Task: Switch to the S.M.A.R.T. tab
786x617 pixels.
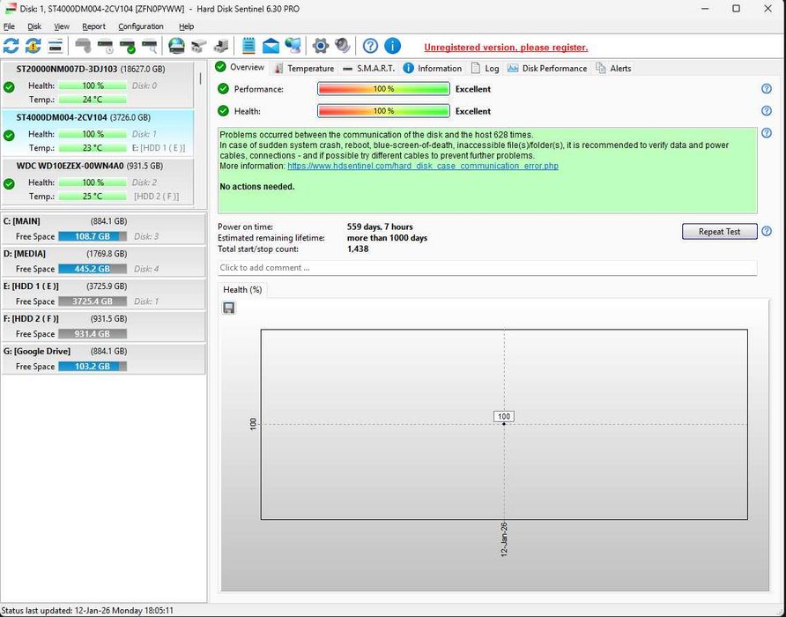Action: point(369,68)
